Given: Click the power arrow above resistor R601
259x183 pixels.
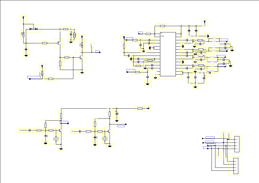Looking at the screenshot, I should click(23, 18).
